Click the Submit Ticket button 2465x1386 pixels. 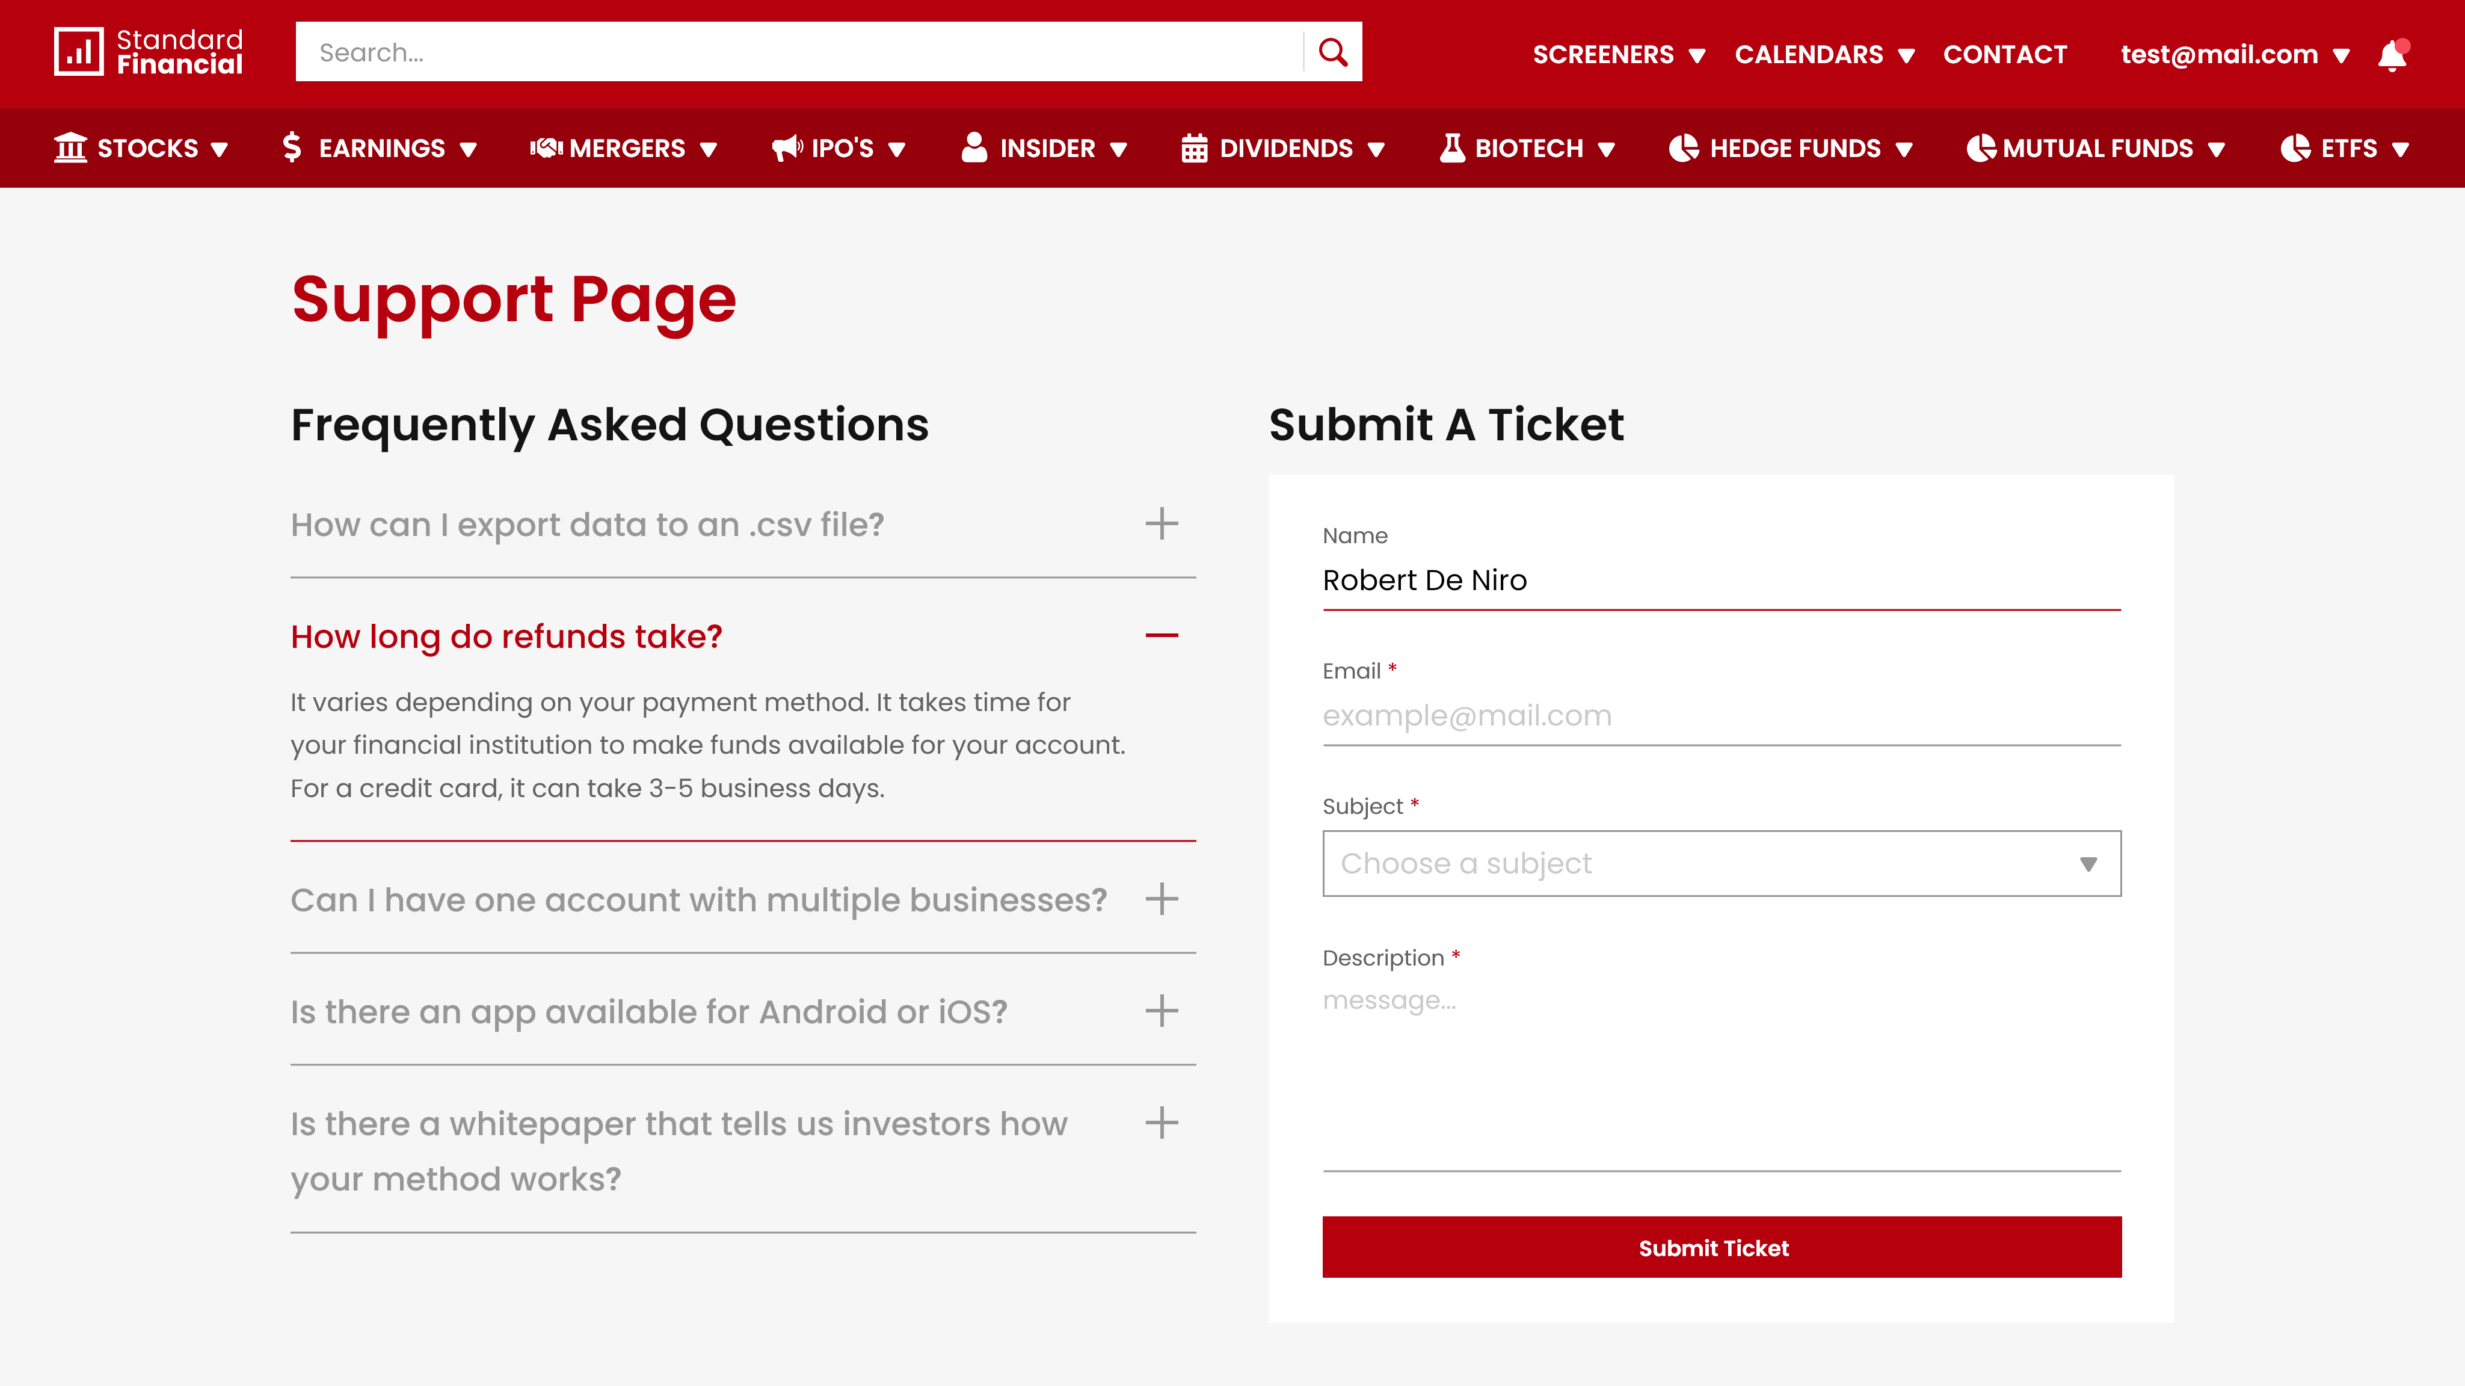tap(1722, 1247)
